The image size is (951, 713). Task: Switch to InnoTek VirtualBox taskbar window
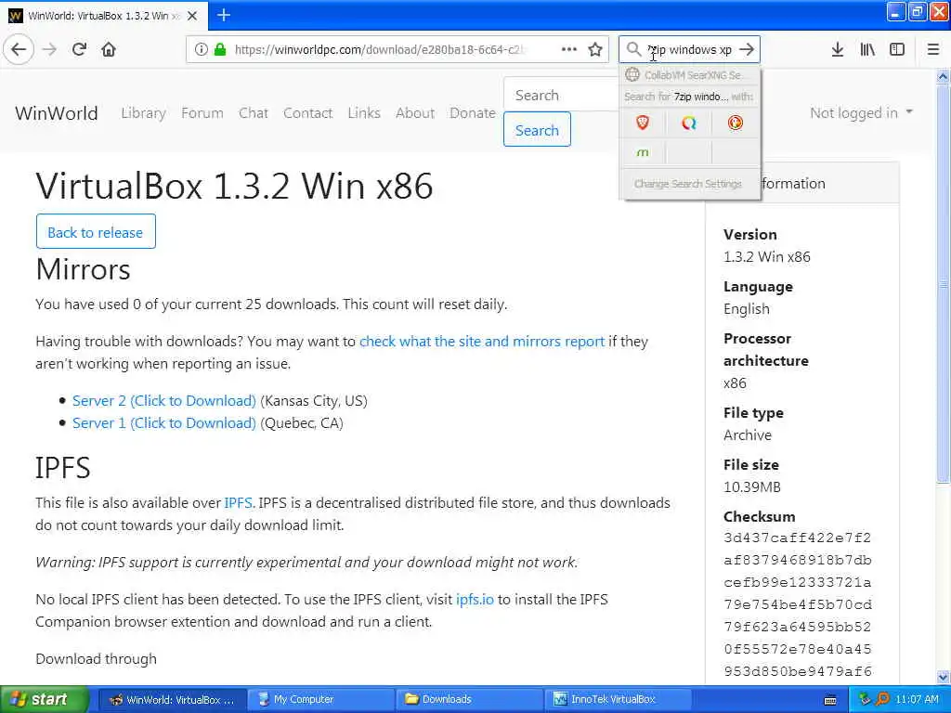[x=618, y=700]
